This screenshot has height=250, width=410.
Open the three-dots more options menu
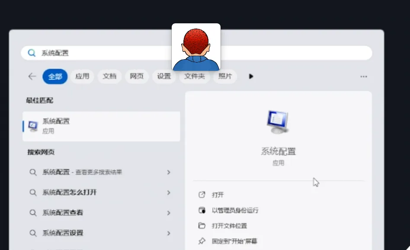point(363,76)
